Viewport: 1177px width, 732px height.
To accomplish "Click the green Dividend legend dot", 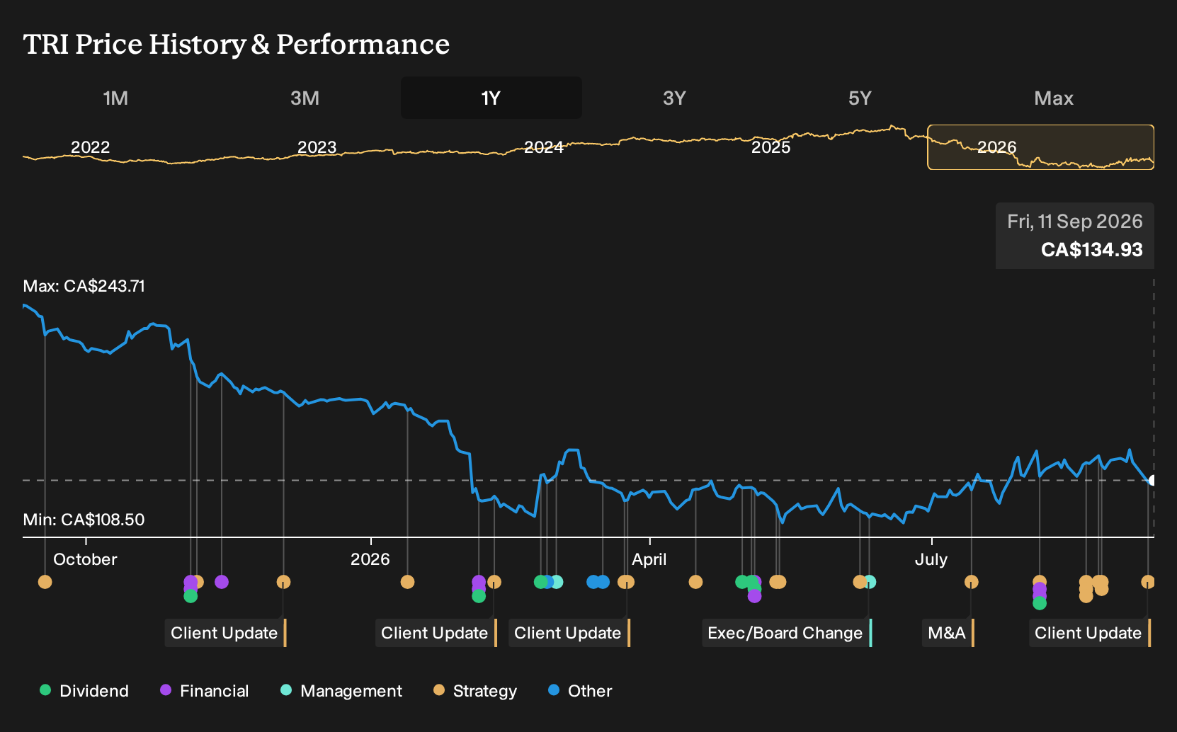I will (x=45, y=690).
